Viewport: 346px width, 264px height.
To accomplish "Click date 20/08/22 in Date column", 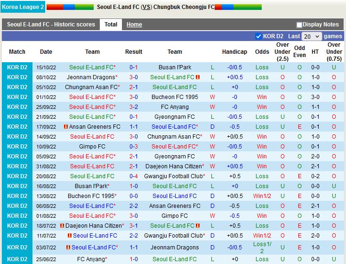I will [x=46, y=176].
